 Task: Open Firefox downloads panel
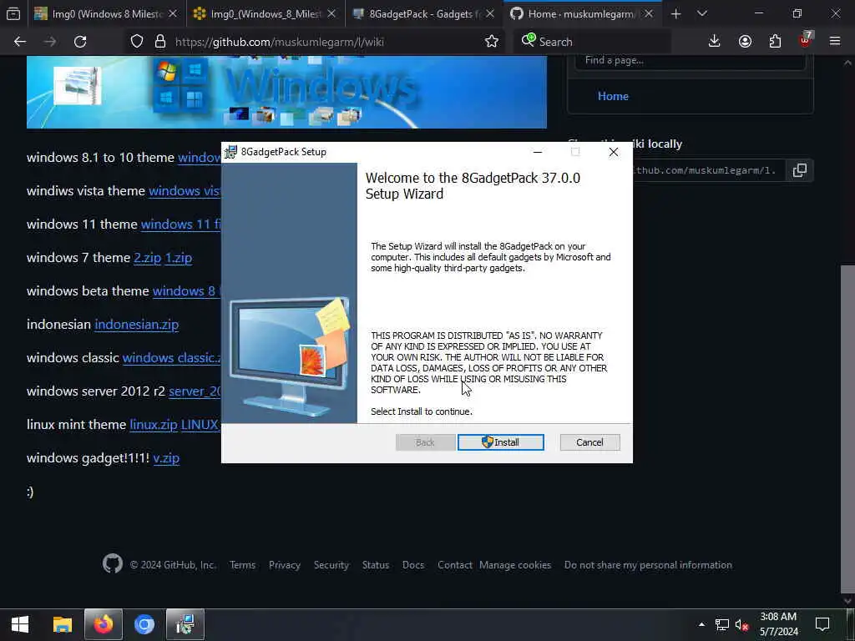pyautogui.click(x=714, y=42)
